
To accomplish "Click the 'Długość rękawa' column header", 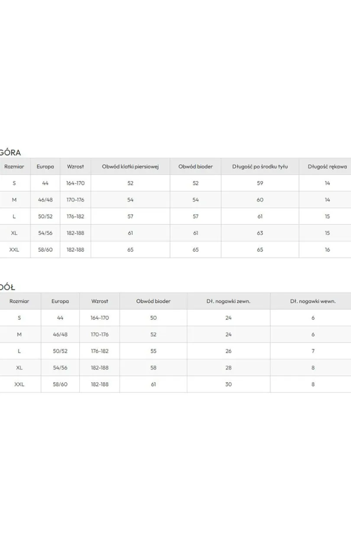I will tap(327, 166).
